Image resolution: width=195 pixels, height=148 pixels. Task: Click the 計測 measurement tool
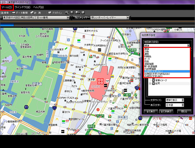pyautogui.click(x=36, y=13)
